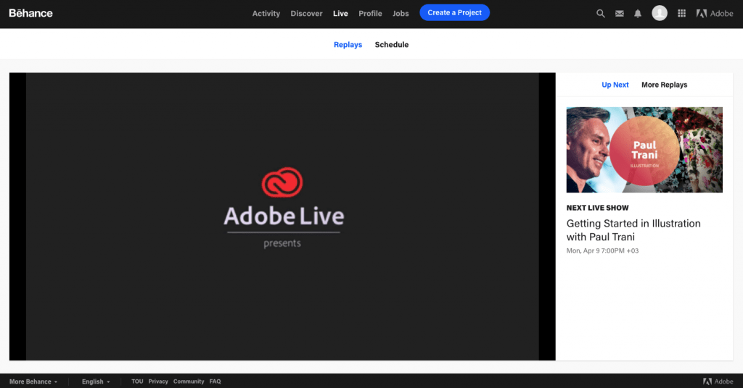Image resolution: width=743 pixels, height=388 pixels.
Task: Open the apps grid icon
Action: tap(681, 13)
